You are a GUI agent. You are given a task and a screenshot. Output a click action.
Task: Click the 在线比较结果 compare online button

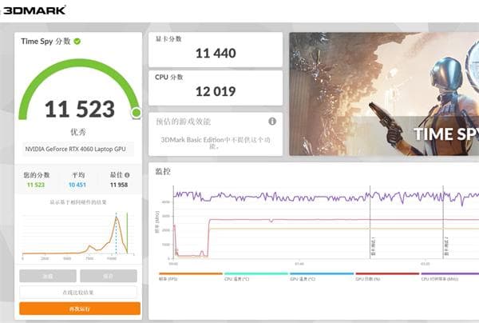pos(78,293)
